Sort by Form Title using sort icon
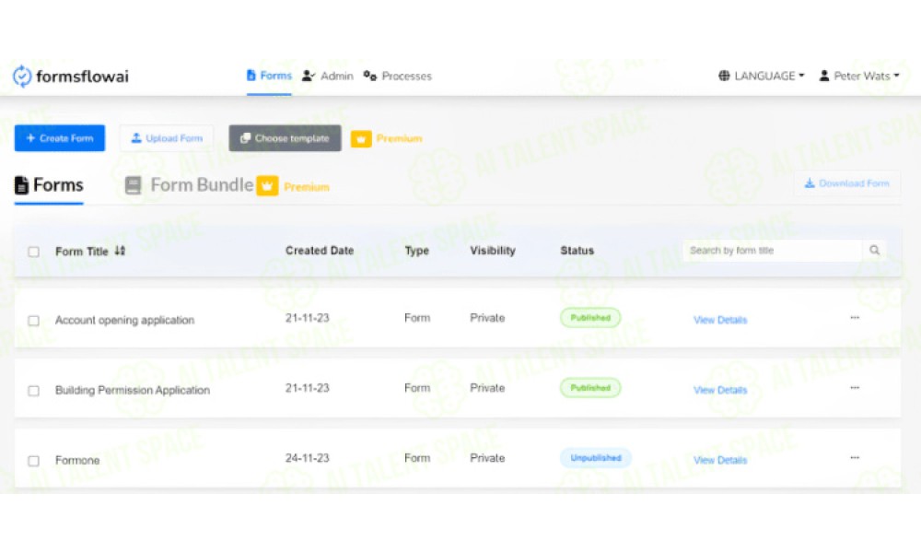Viewport: 921px width, 553px height. tap(120, 251)
